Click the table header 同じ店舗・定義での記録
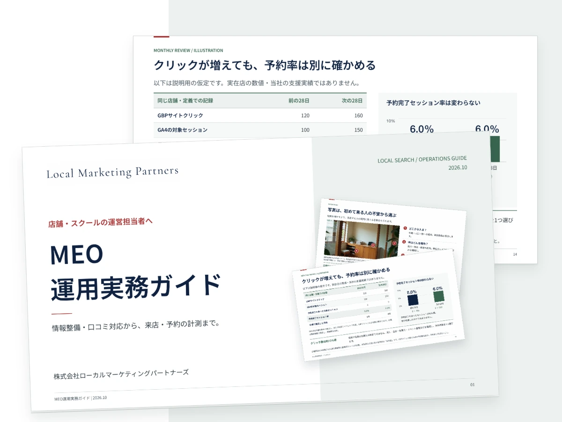 tap(185, 100)
